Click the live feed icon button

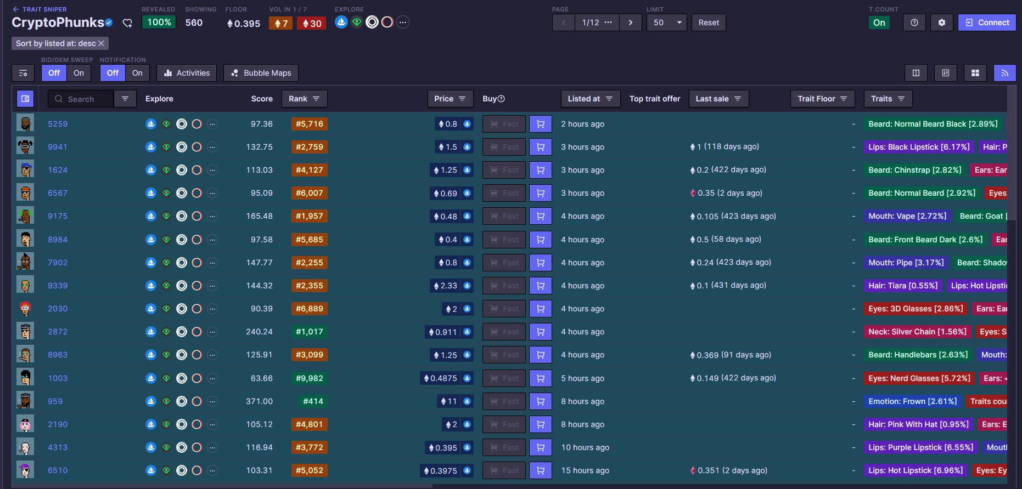pyautogui.click(x=1004, y=73)
